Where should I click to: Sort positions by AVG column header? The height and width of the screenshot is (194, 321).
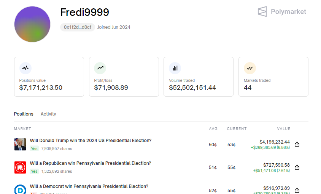click(213, 129)
